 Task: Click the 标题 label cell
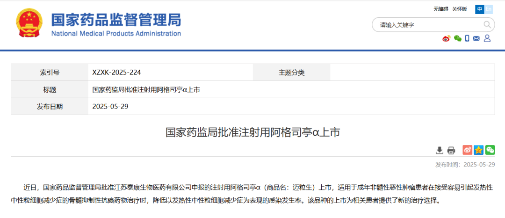(x=50, y=89)
